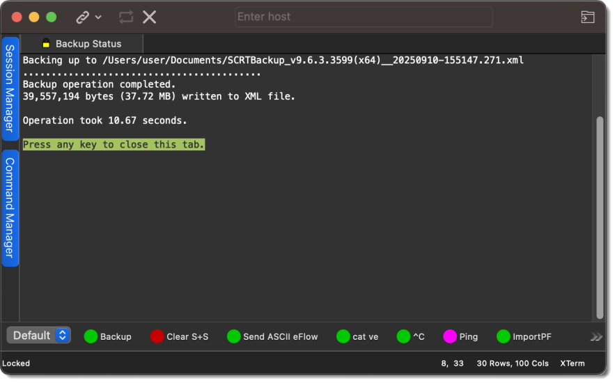
Task: Show more buttons via the overflow chevron
Action: pyautogui.click(x=596, y=336)
